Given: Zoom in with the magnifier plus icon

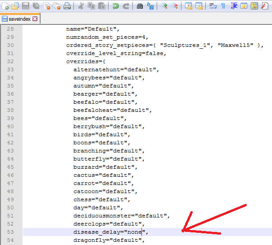Looking at the screenshot, I should (164, 6).
